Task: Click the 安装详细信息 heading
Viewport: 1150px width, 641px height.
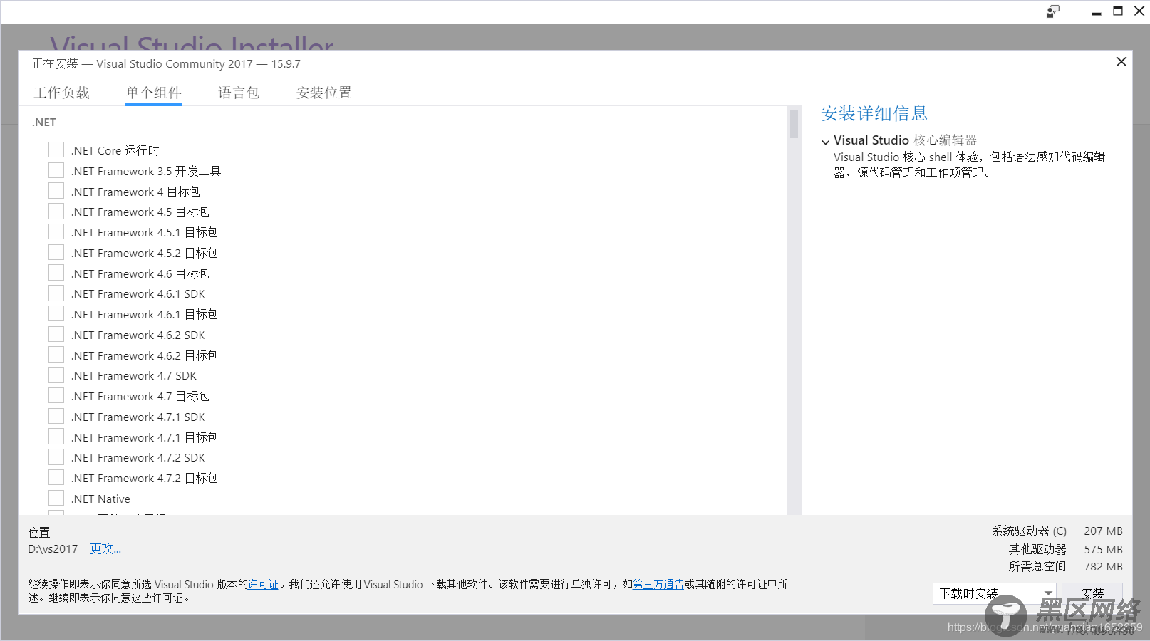Action: pyautogui.click(x=874, y=113)
